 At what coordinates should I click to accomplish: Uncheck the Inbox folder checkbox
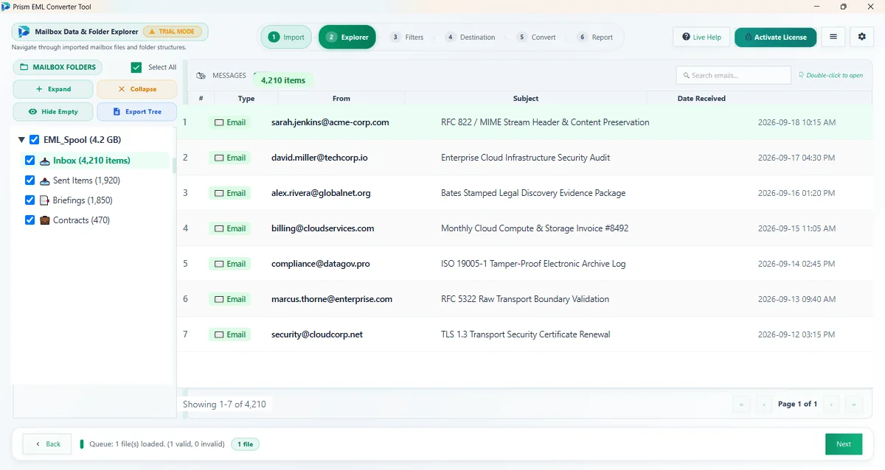pos(30,161)
